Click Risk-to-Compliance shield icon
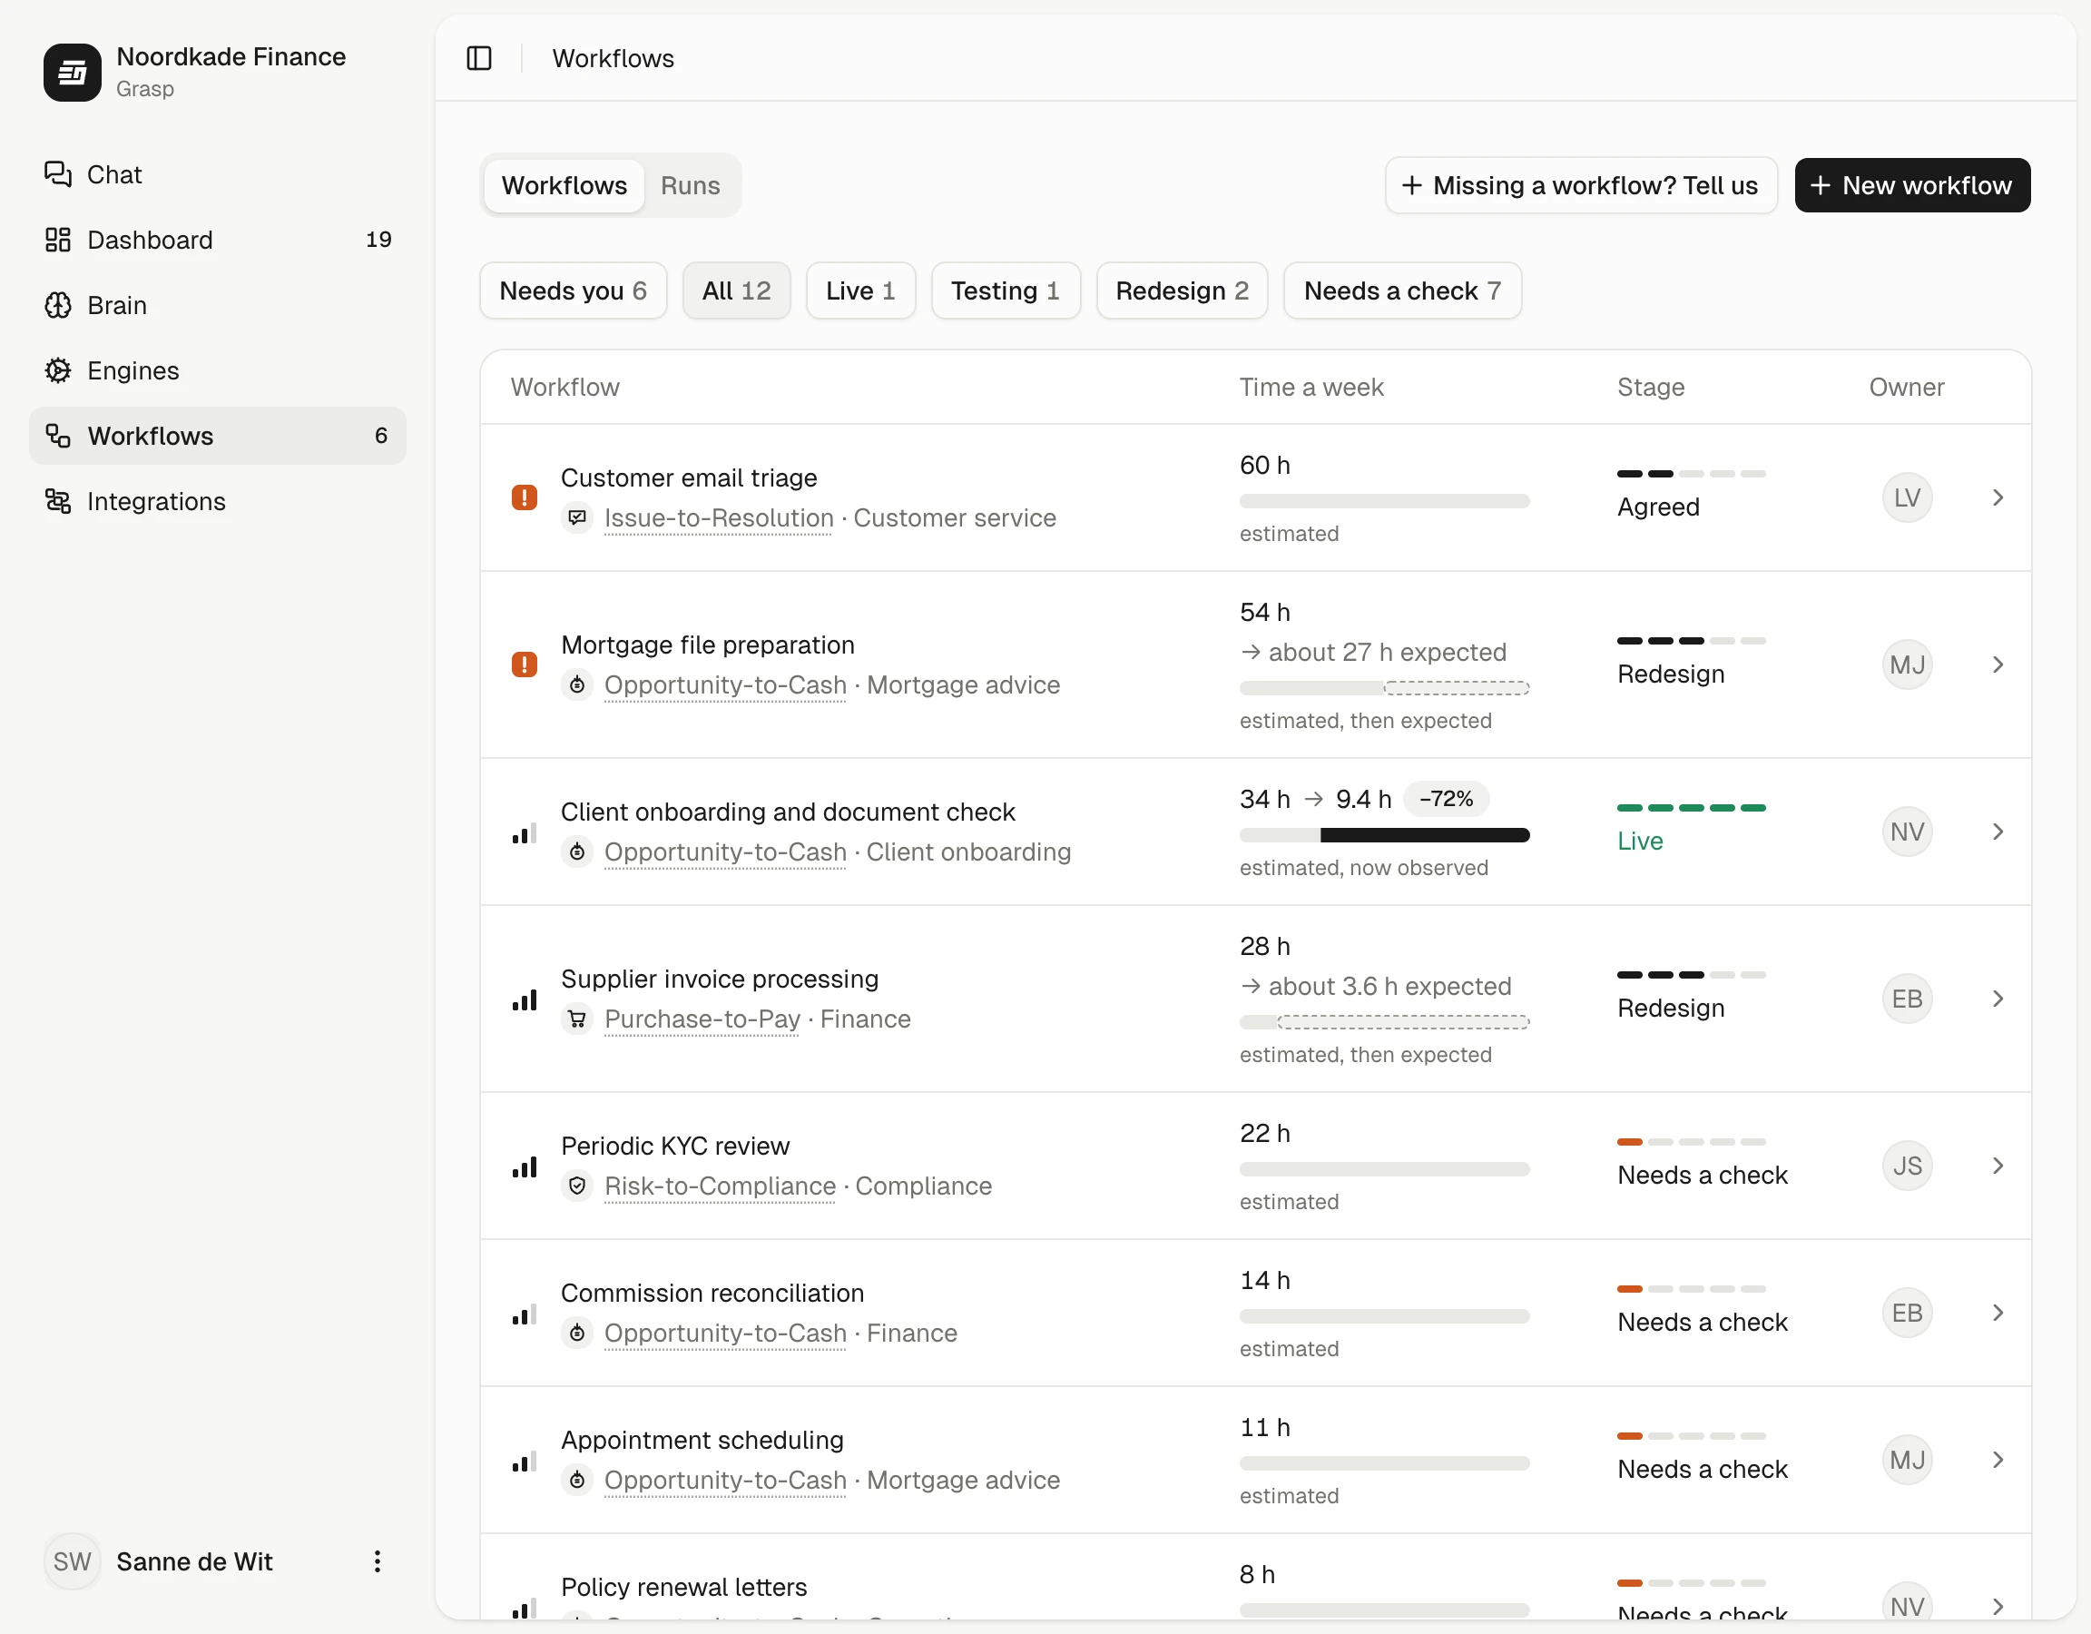This screenshot has width=2091, height=1634. point(576,1186)
